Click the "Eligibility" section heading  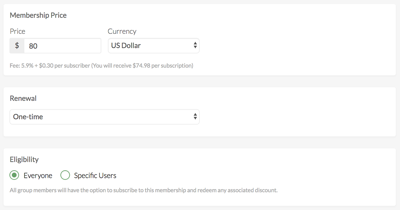tap(24, 159)
